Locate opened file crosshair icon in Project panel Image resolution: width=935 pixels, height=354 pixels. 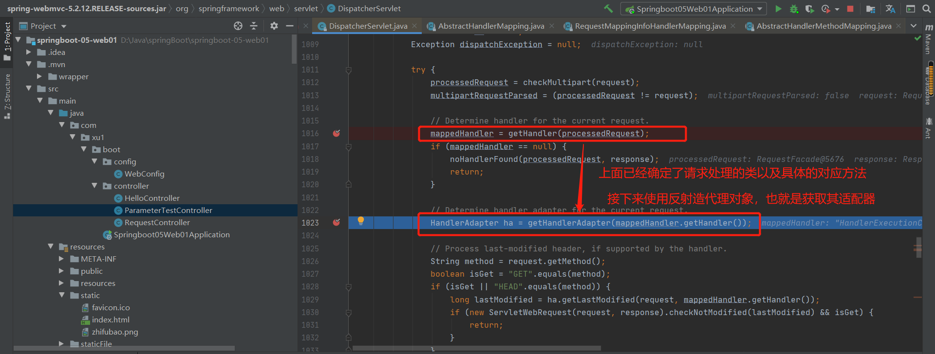(x=238, y=26)
